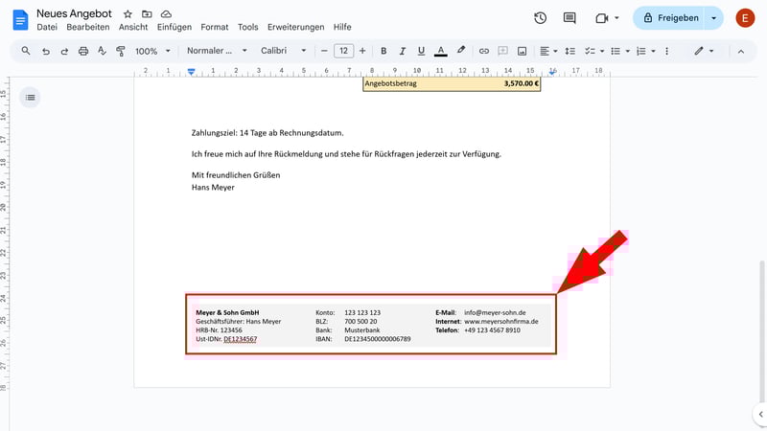Open version history clock icon
The width and height of the screenshot is (767, 431).
click(541, 18)
